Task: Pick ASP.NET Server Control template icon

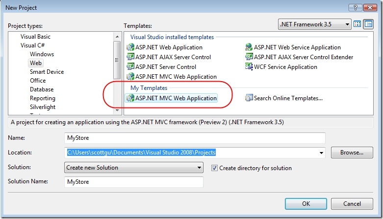Action: [x=130, y=67]
